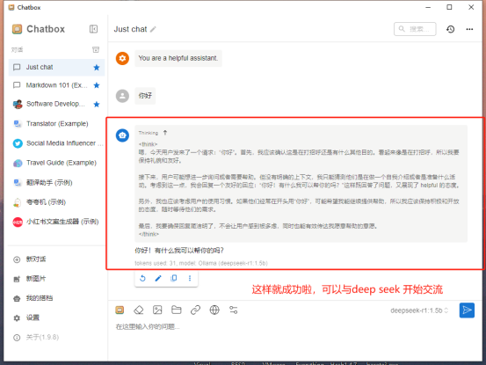Viewport: 486px width, 365px height.
Task: Click the user avatar beside 你好
Action: [122, 96]
